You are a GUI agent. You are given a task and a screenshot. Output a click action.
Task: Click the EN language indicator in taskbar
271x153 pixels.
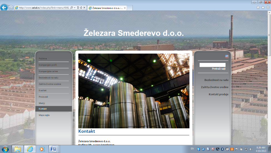pyautogui.click(x=192, y=149)
